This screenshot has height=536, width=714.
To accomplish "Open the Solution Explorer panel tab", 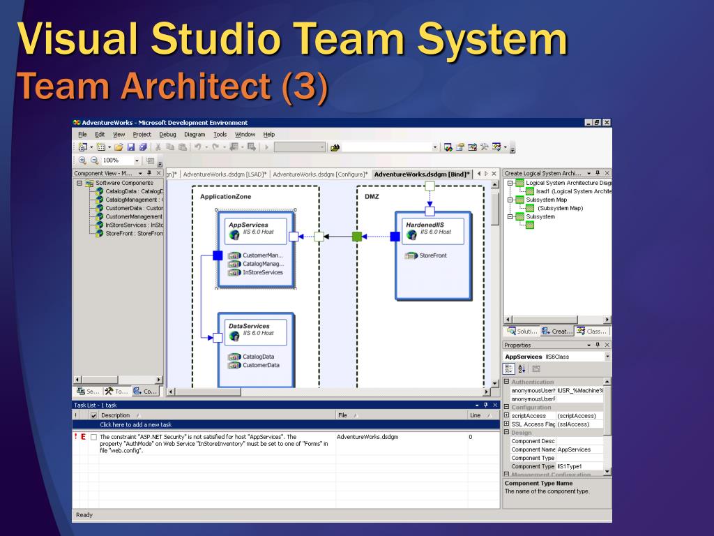I will pos(522,332).
